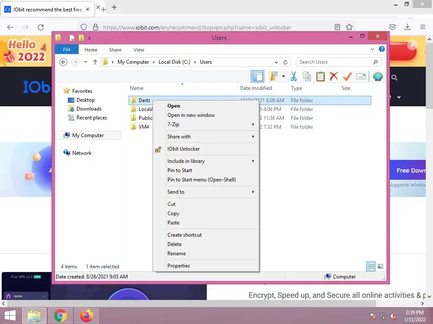
Task: Open Firefox Downloads arrow icon
Action: [x=407, y=27]
